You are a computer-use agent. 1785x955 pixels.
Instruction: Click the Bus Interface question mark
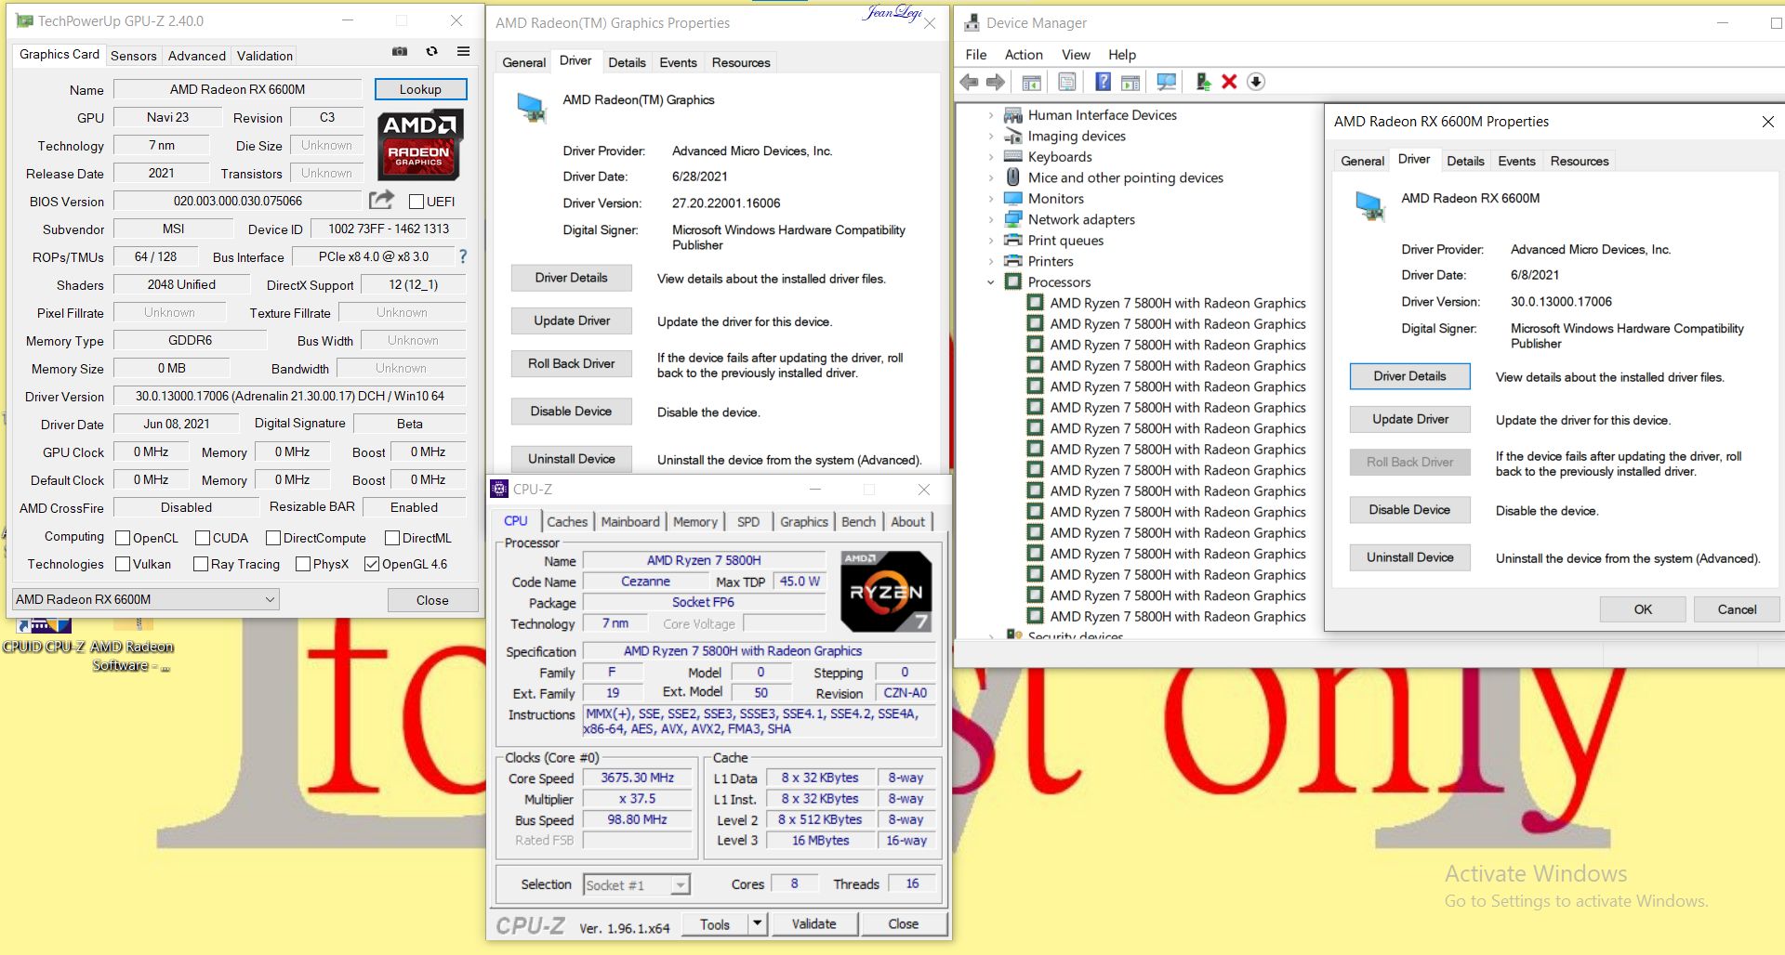[463, 256]
